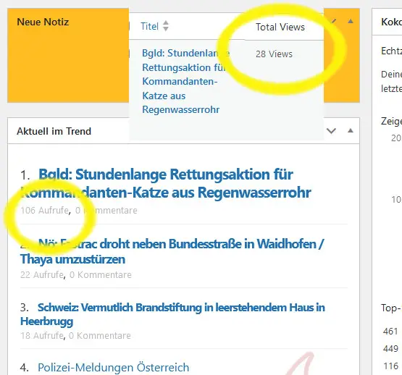This screenshot has height=375, width=402.
Task: Click the 0 Kommentare text under Schweiz article
Action: click(100, 335)
